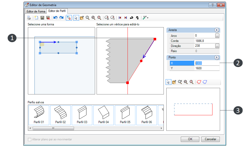Remove a vertex with the minus shape icon
The height and width of the screenshot is (147, 251).
click(113, 18)
